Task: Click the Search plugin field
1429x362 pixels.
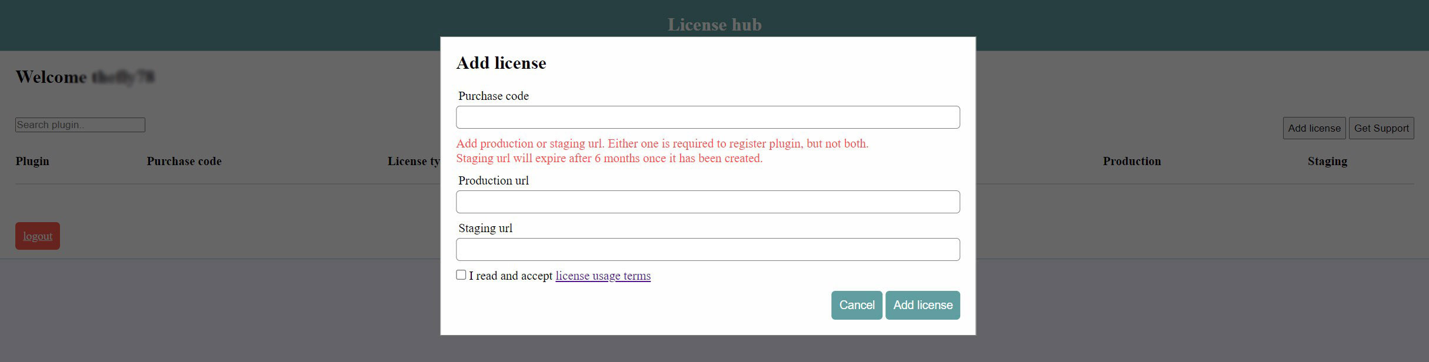Action: (x=80, y=125)
